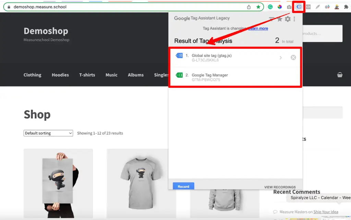Open the Default sorting dropdown
This screenshot has height=220, width=351.
coord(48,133)
